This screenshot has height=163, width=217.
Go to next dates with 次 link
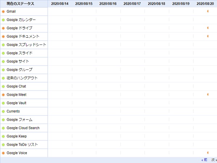[213, 160]
